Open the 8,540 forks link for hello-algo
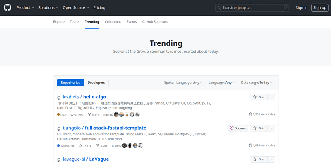 pos(94,115)
